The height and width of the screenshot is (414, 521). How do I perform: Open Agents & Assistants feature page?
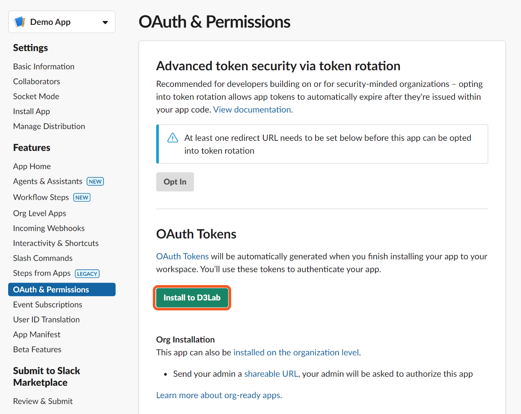[x=48, y=181]
